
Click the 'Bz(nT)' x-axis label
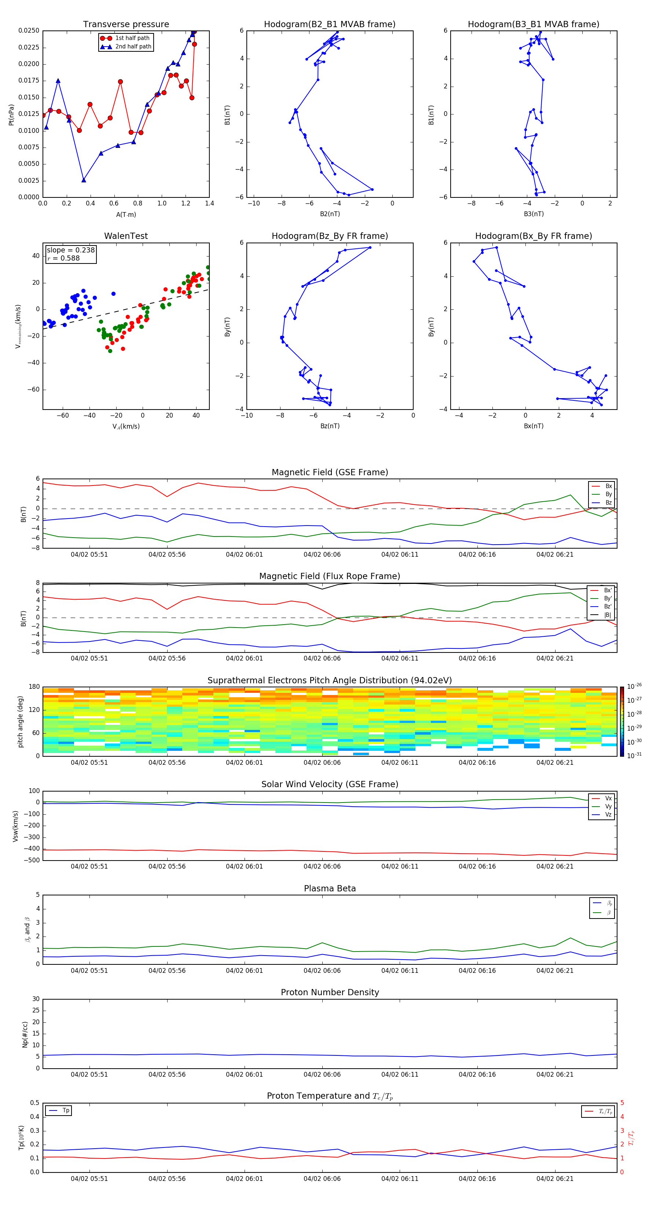click(x=330, y=426)
